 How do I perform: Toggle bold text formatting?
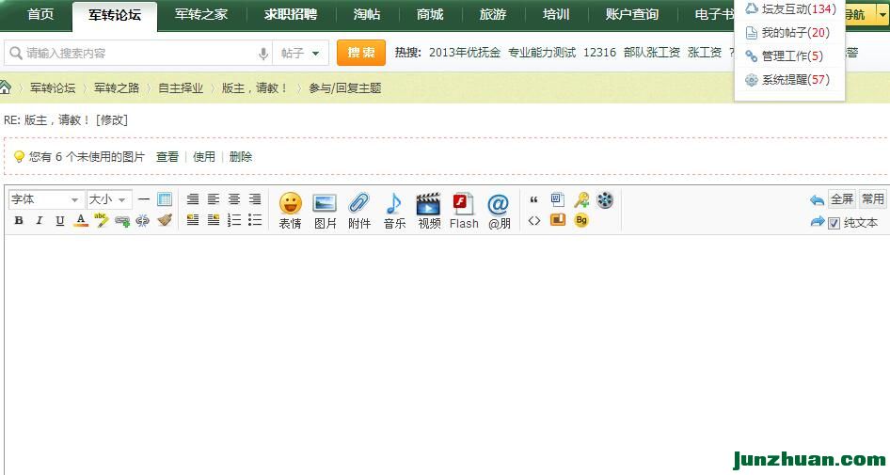tap(19, 221)
